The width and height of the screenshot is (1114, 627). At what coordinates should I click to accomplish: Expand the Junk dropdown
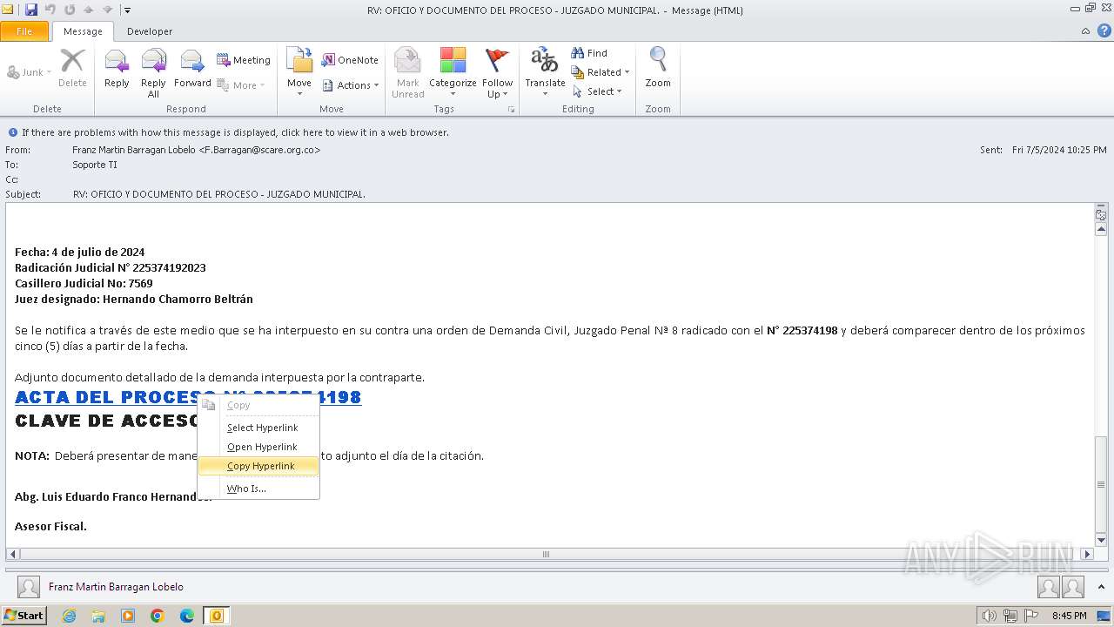[x=30, y=72]
